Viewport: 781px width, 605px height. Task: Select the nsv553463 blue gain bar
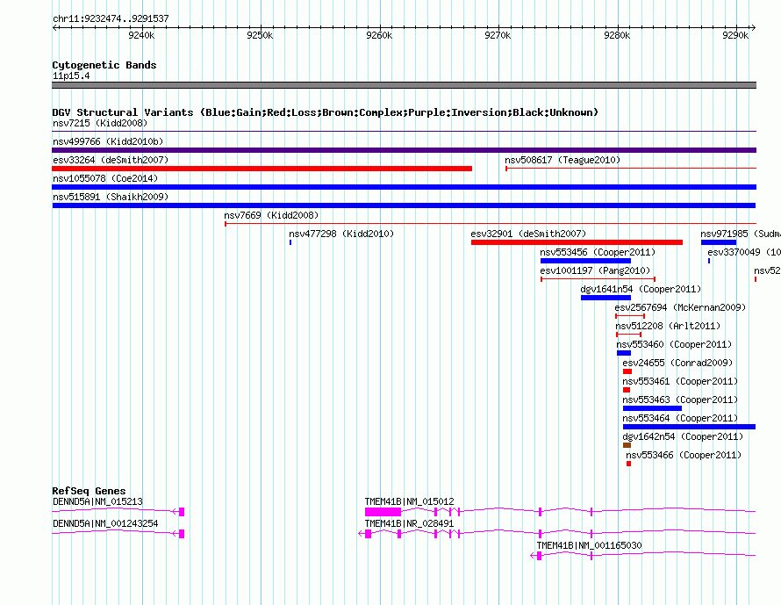(652, 408)
